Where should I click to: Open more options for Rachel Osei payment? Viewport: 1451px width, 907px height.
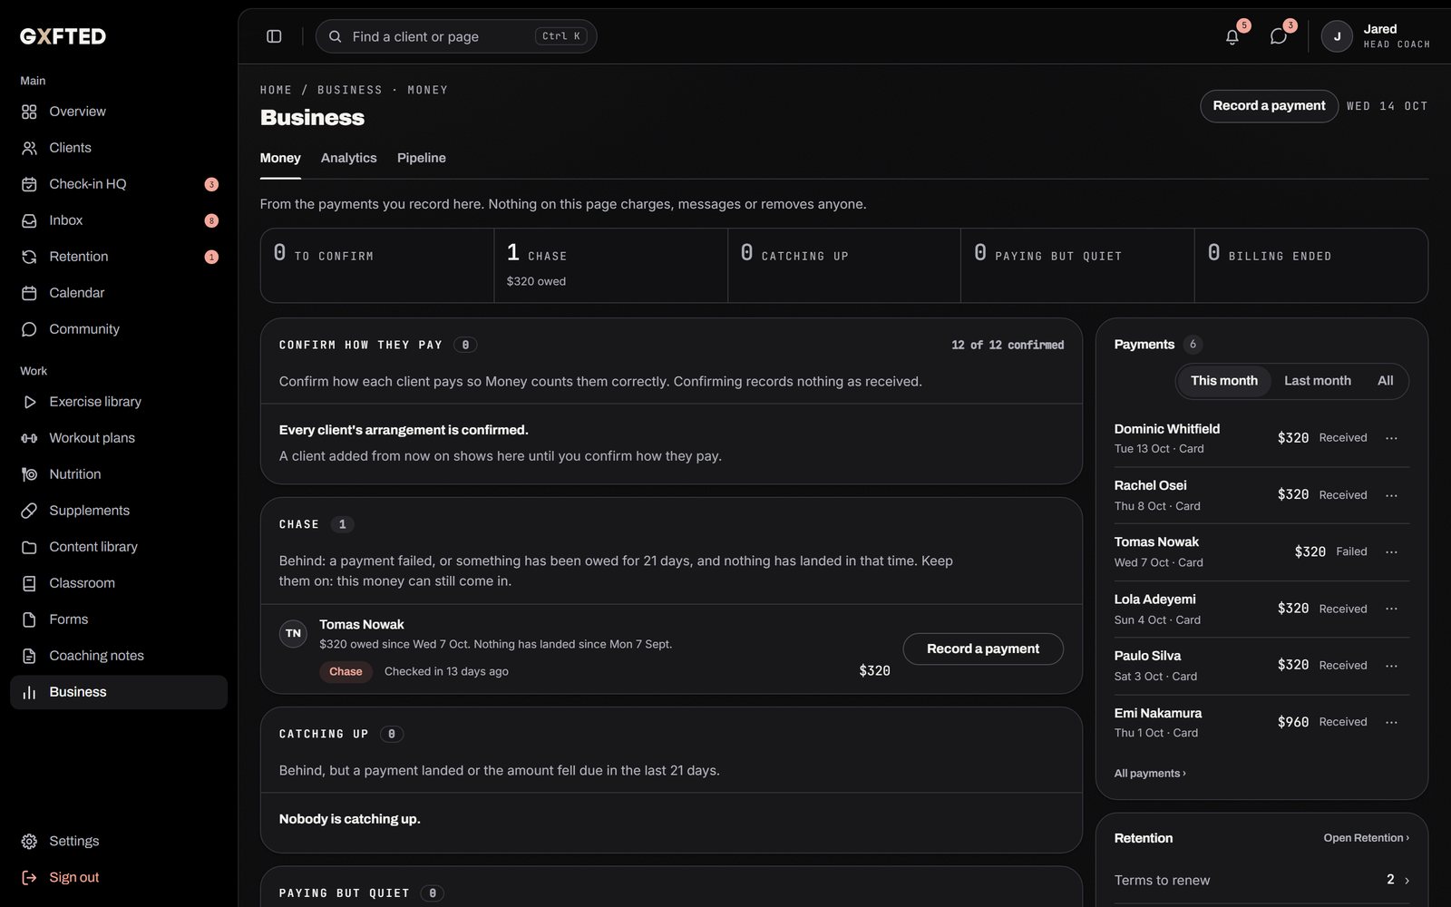[x=1391, y=495]
